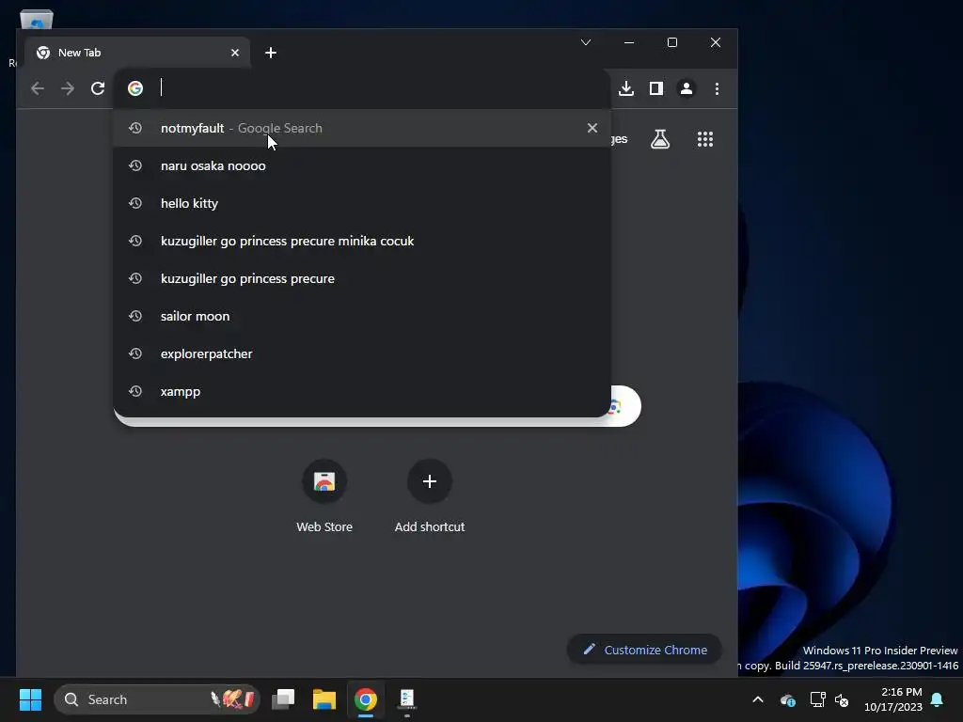
Task: Click the Customize Chrome button
Action: [x=644, y=650]
